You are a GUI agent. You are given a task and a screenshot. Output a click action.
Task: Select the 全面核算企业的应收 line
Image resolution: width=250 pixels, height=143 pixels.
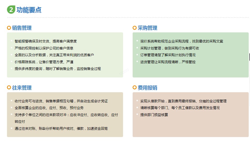49,108
